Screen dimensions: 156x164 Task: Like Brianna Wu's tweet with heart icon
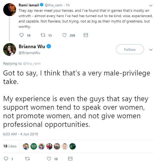click(x=49, y=159)
